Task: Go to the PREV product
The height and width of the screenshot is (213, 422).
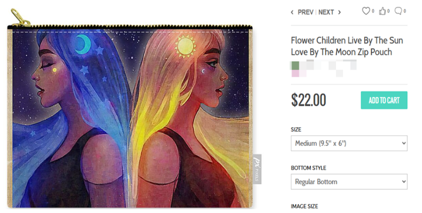Action: tap(306, 12)
